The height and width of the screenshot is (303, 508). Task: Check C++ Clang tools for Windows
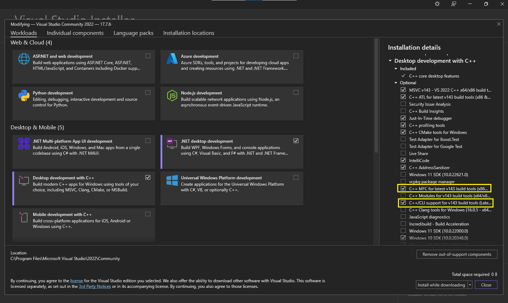click(403, 210)
